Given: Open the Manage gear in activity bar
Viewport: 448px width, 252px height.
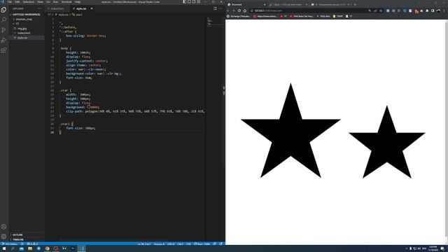Looking at the screenshot, I should coord(3,237).
